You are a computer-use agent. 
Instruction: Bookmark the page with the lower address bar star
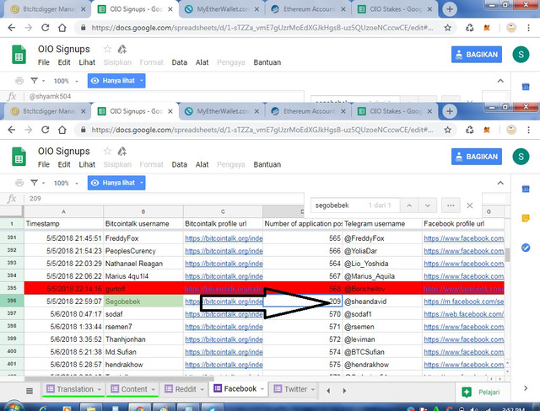click(447, 130)
